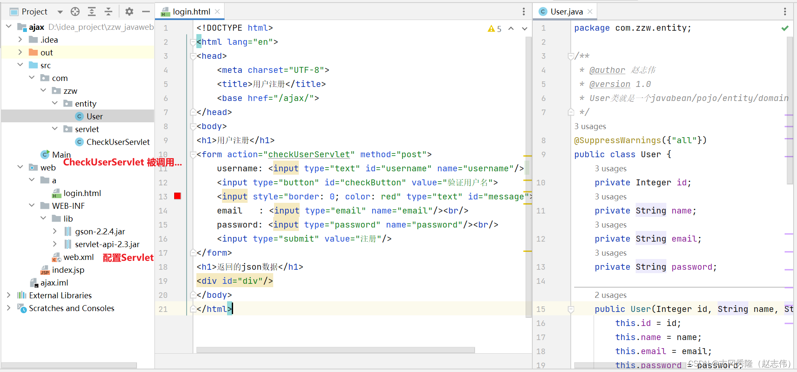Switch to the login.html editor tab
This screenshot has height=372, width=797.
coord(191,12)
